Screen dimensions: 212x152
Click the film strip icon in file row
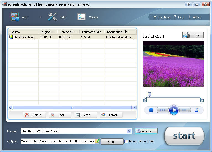point(11,37)
